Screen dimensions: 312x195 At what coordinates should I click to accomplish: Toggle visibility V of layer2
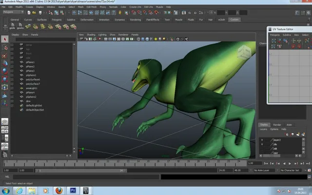(x=262, y=140)
